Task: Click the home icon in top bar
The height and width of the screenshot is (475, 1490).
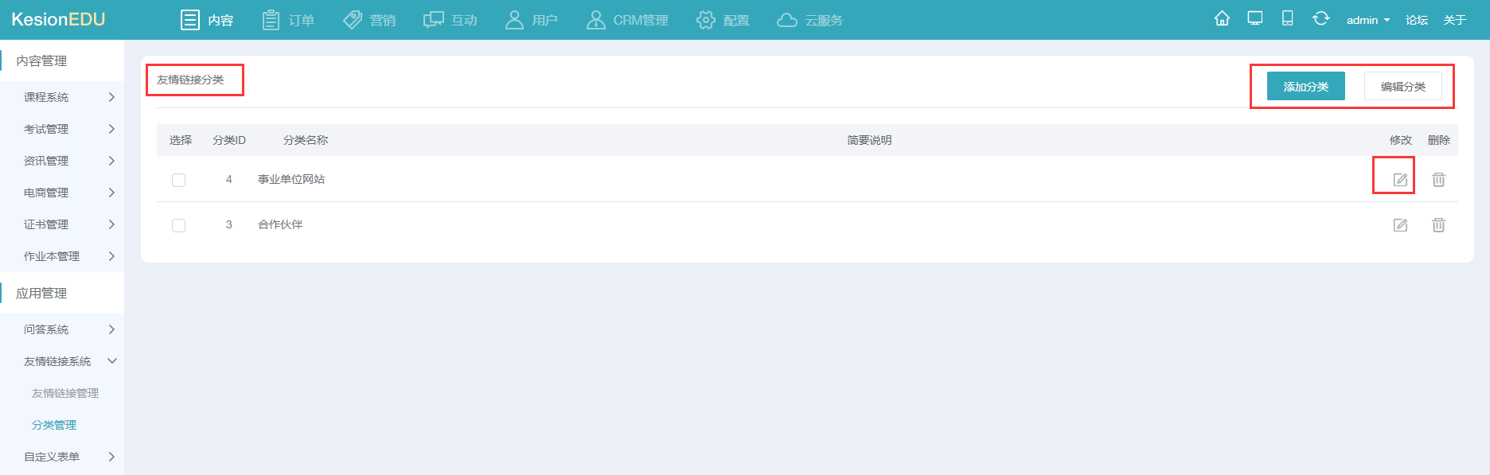Action: tap(1222, 19)
